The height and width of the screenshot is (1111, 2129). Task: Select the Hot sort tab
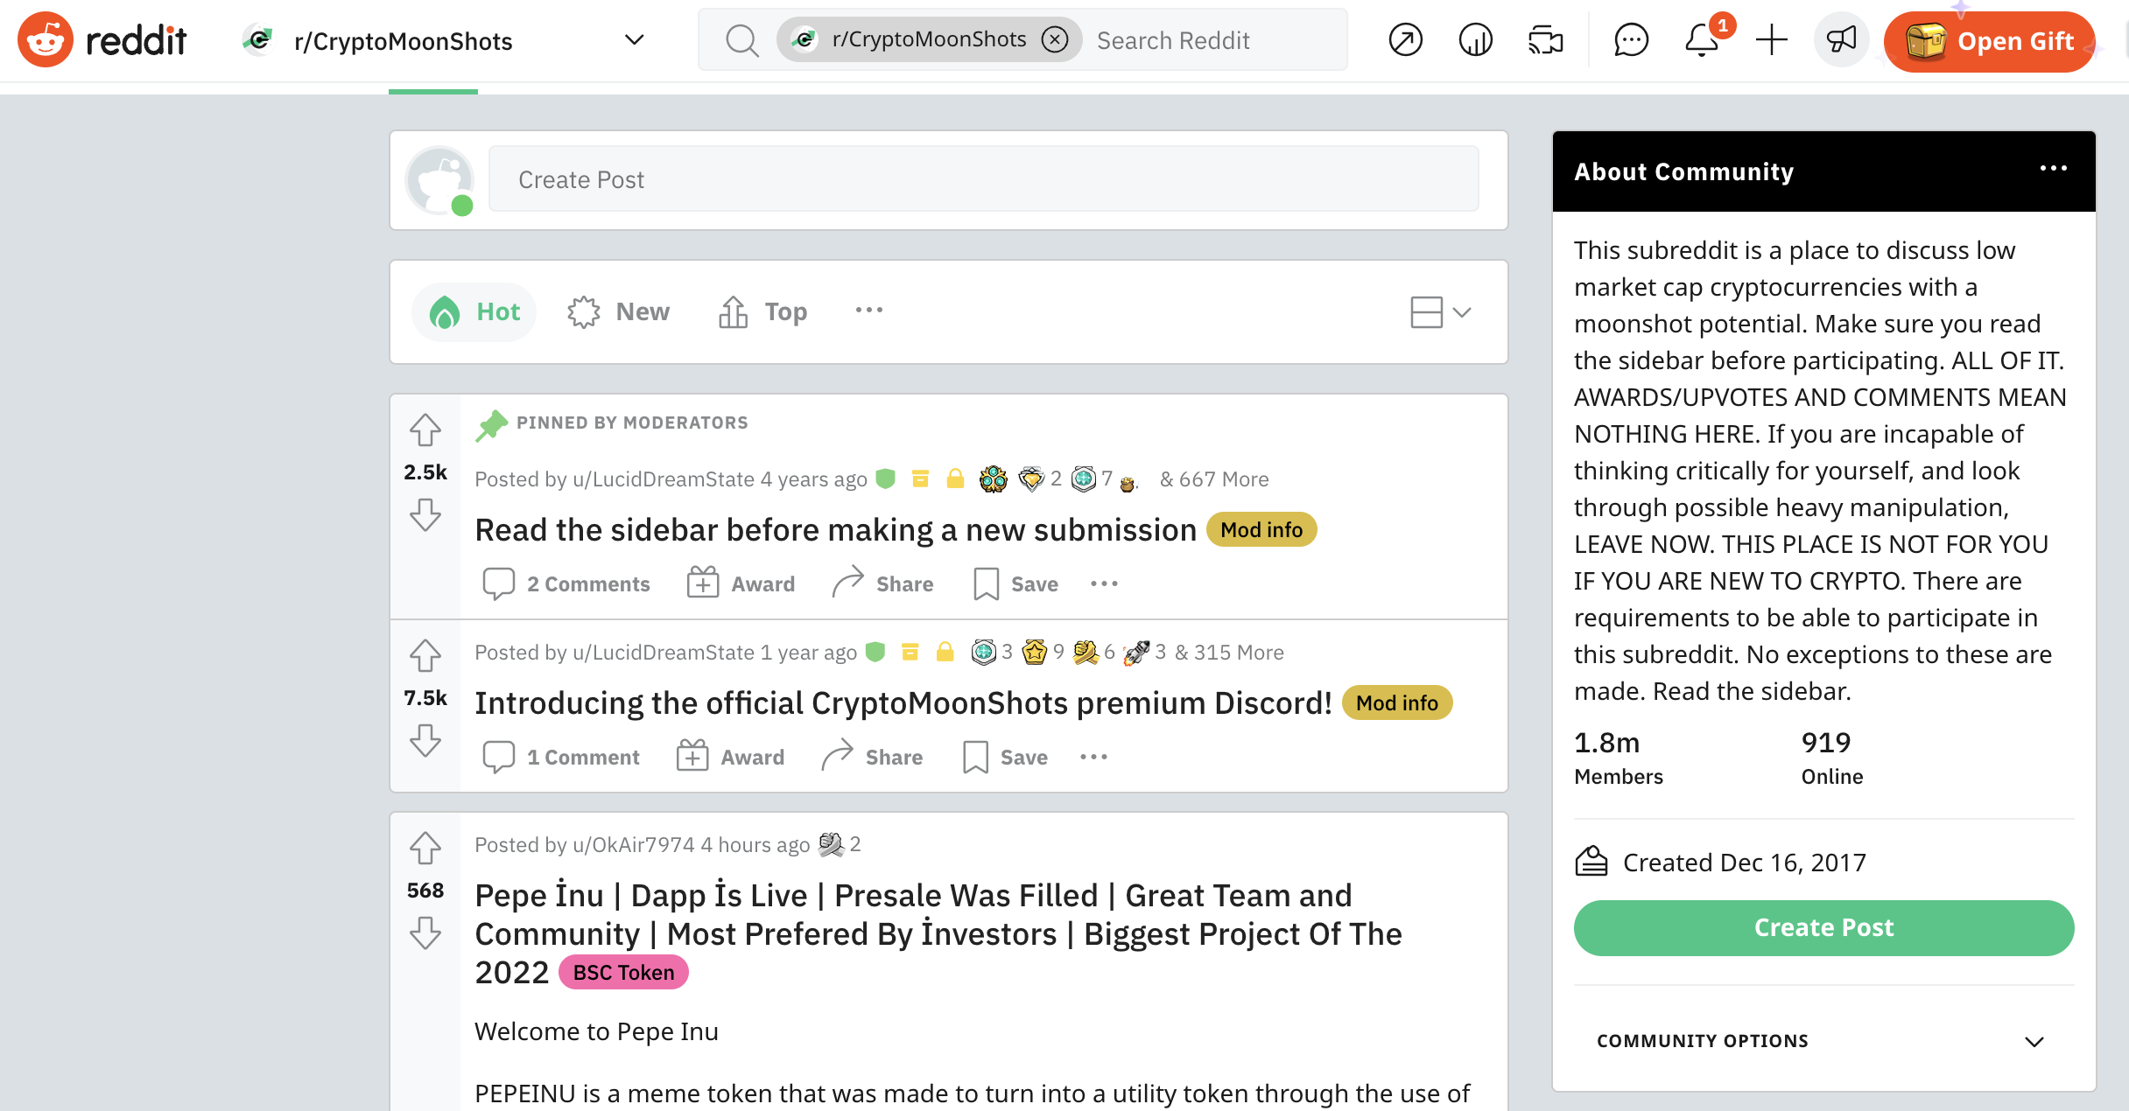click(x=474, y=311)
